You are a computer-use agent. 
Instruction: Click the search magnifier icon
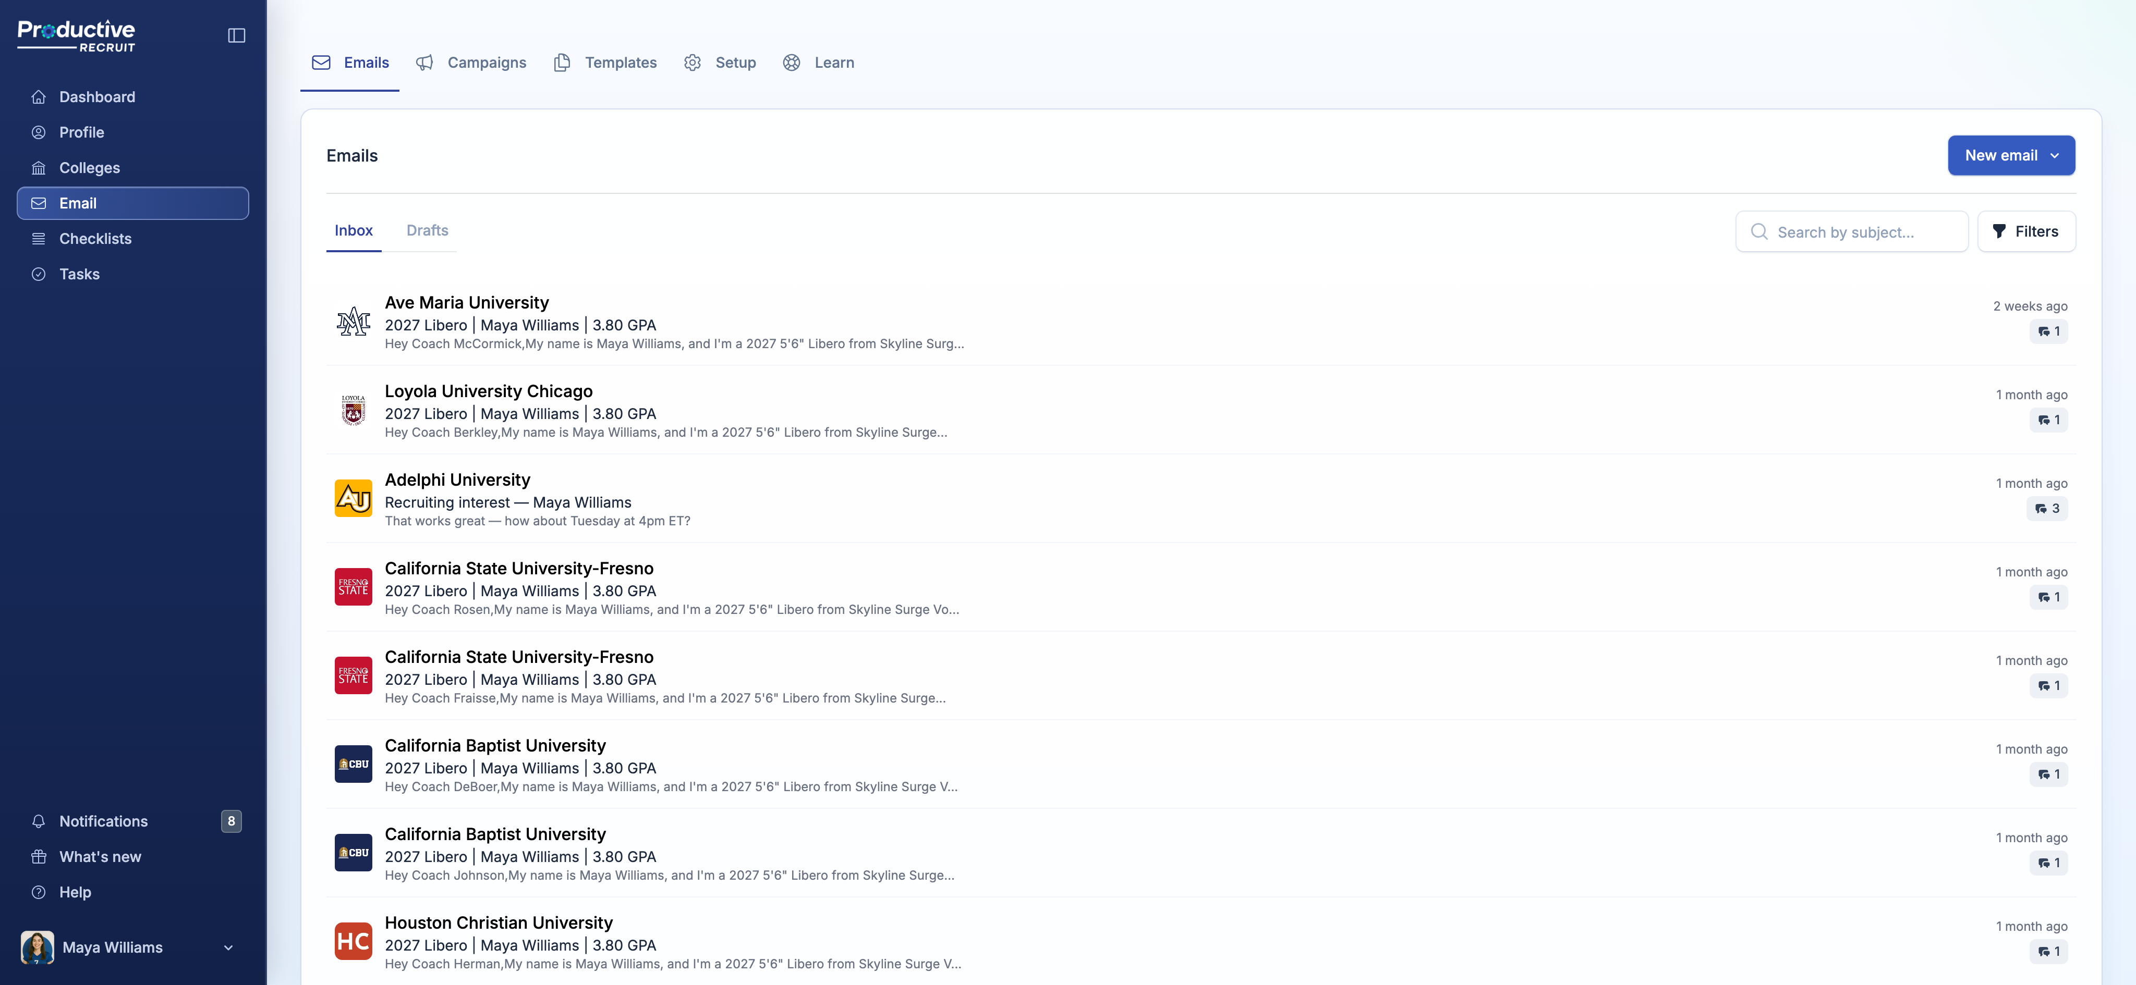1759,232
